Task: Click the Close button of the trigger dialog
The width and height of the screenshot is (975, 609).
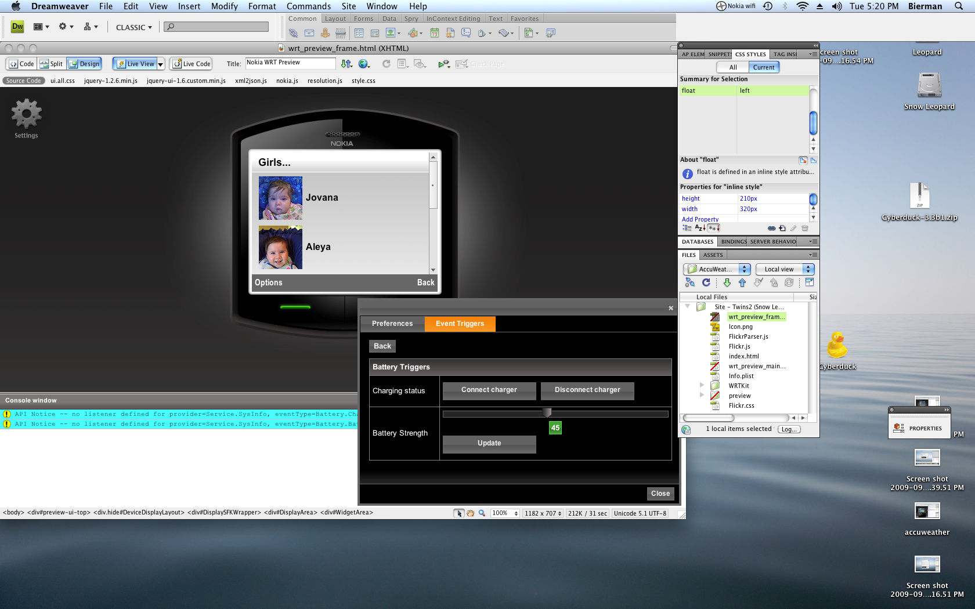Action: click(x=660, y=494)
